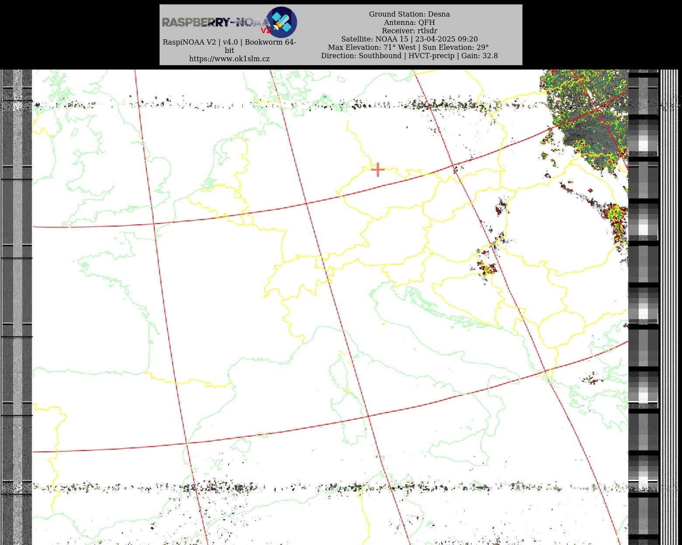Click the 'Max Elevation: 71° West | Sun Elevation: 29°' line

click(408, 47)
